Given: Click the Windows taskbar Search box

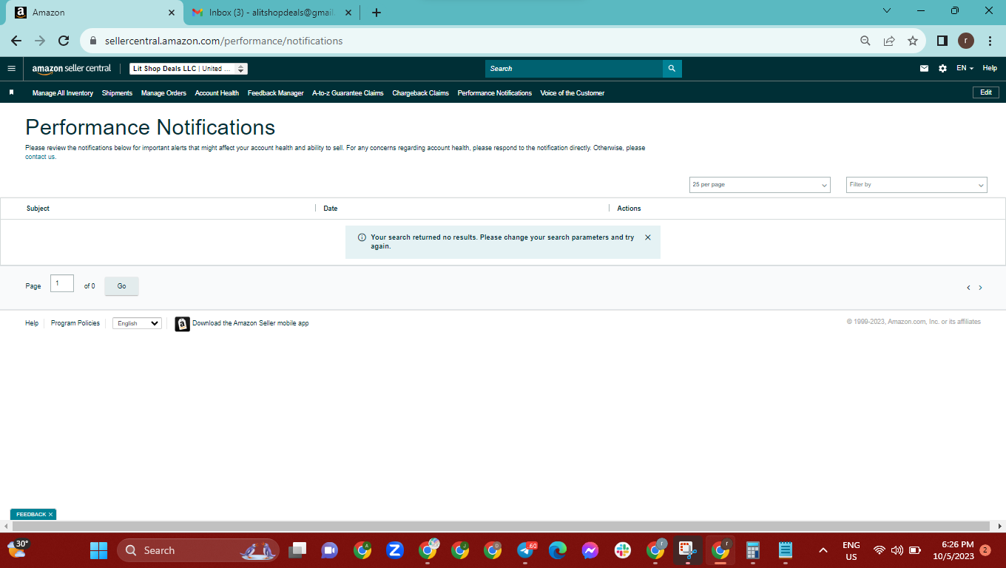Looking at the screenshot, I should tap(198, 550).
